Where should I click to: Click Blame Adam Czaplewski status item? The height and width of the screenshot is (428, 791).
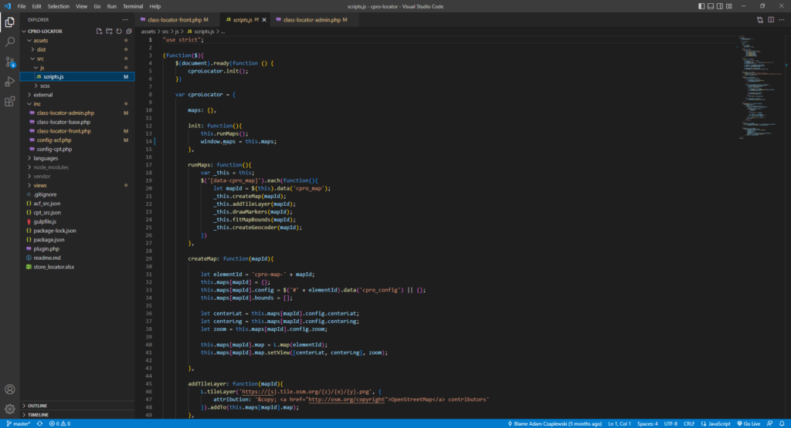pyautogui.click(x=555, y=423)
